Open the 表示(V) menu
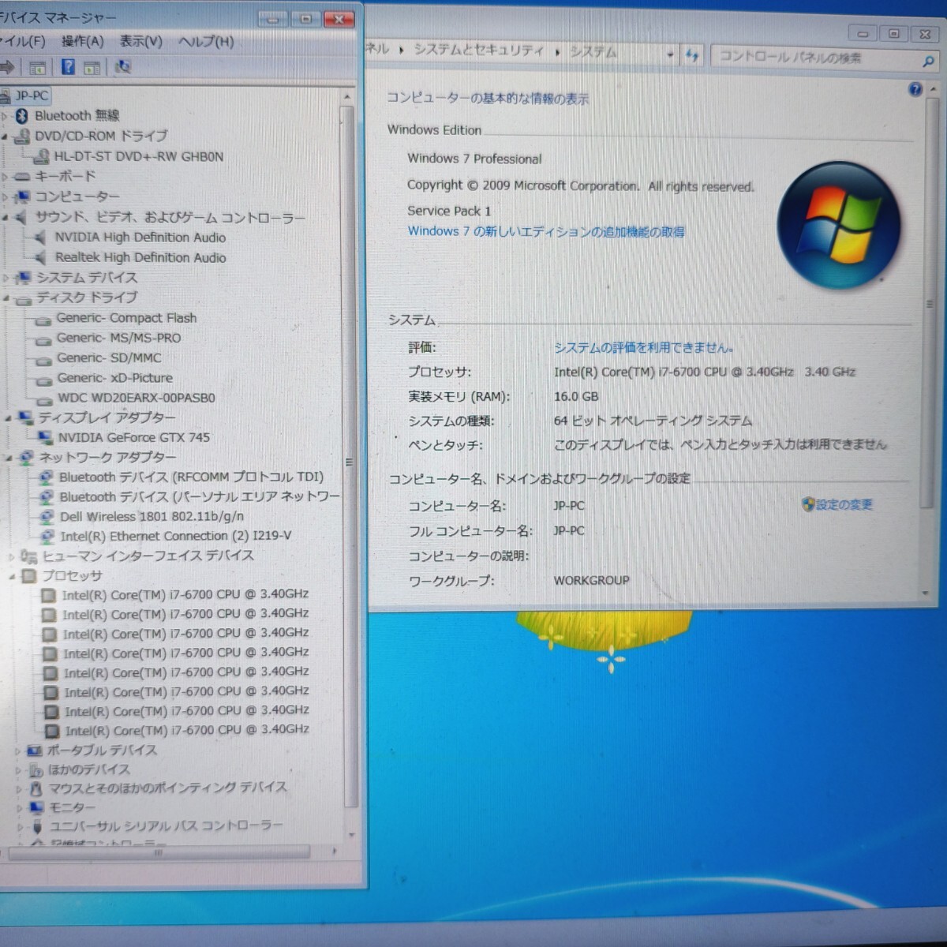Screen dimensions: 947x947 [141, 41]
